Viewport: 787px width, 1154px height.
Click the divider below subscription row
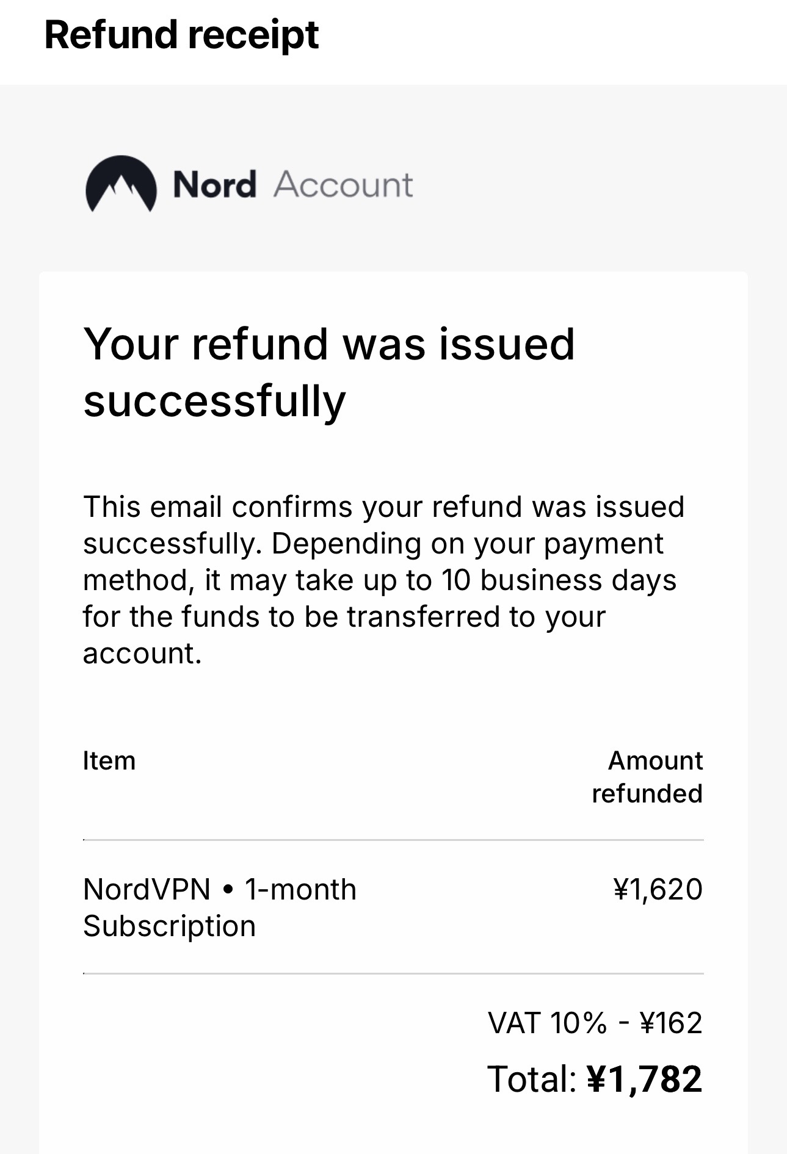(x=393, y=973)
